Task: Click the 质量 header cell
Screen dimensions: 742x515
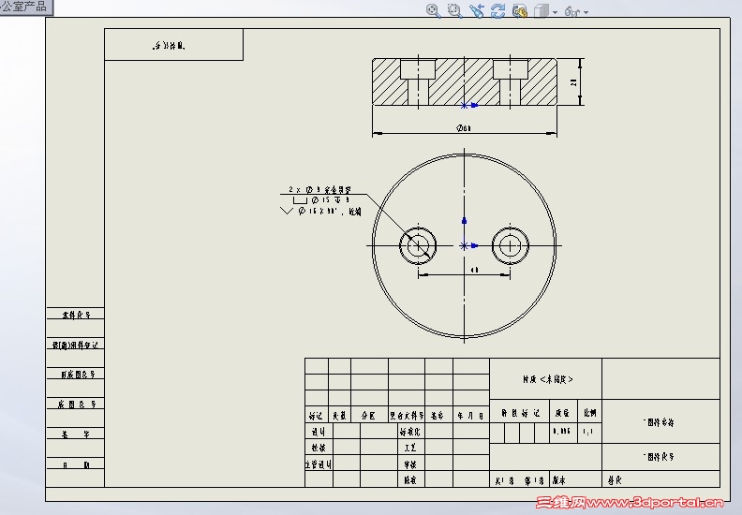Action: pyautogui.click(x=563, y=413)
